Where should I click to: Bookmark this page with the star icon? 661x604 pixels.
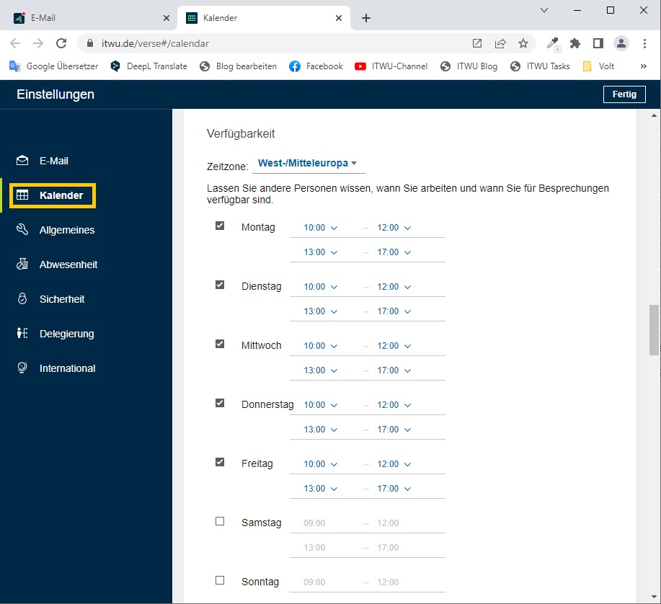coord(523,43)
